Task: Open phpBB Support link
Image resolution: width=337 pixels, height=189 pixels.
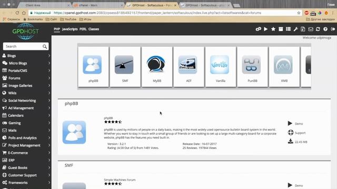Action: pyautogui.click(x=300, y=133)
